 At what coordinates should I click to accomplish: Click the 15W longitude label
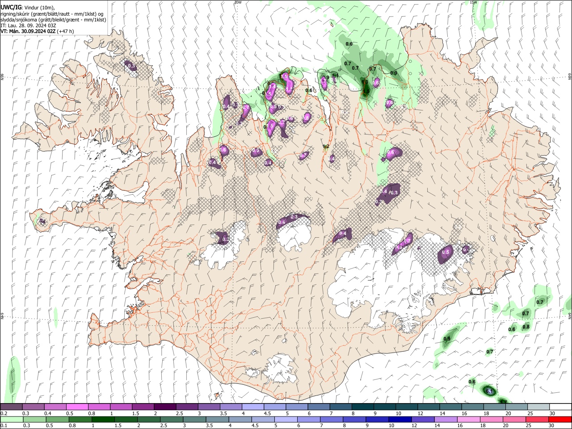[x=474, y=2]
